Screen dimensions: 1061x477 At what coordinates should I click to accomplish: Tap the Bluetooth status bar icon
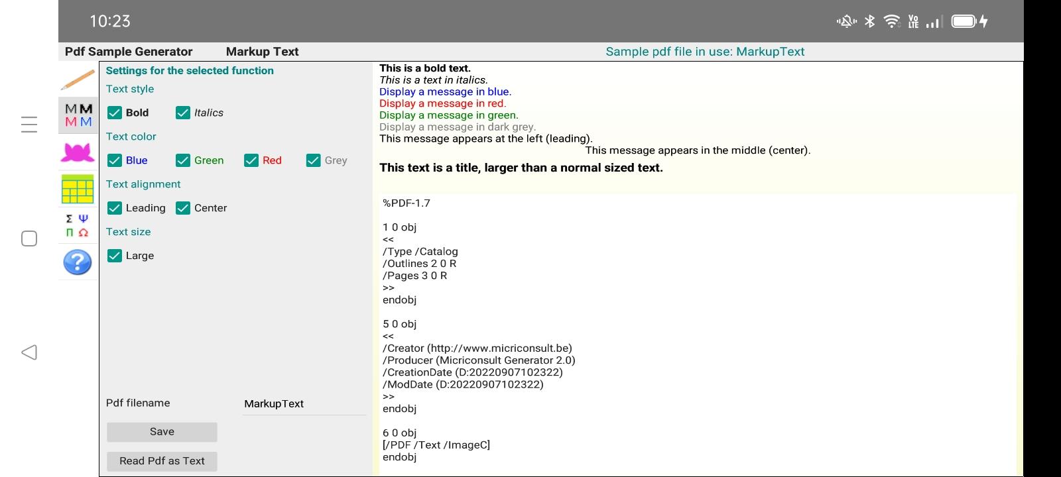coord(870,21)
